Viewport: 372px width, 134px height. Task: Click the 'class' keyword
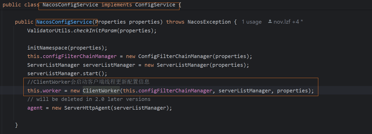[x=32, y=5]
